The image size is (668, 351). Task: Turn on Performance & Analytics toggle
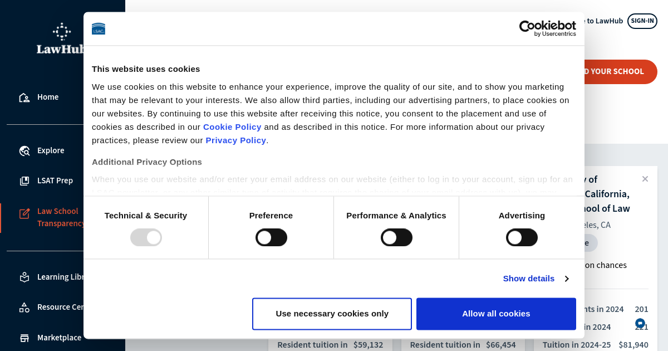[396, 237]
